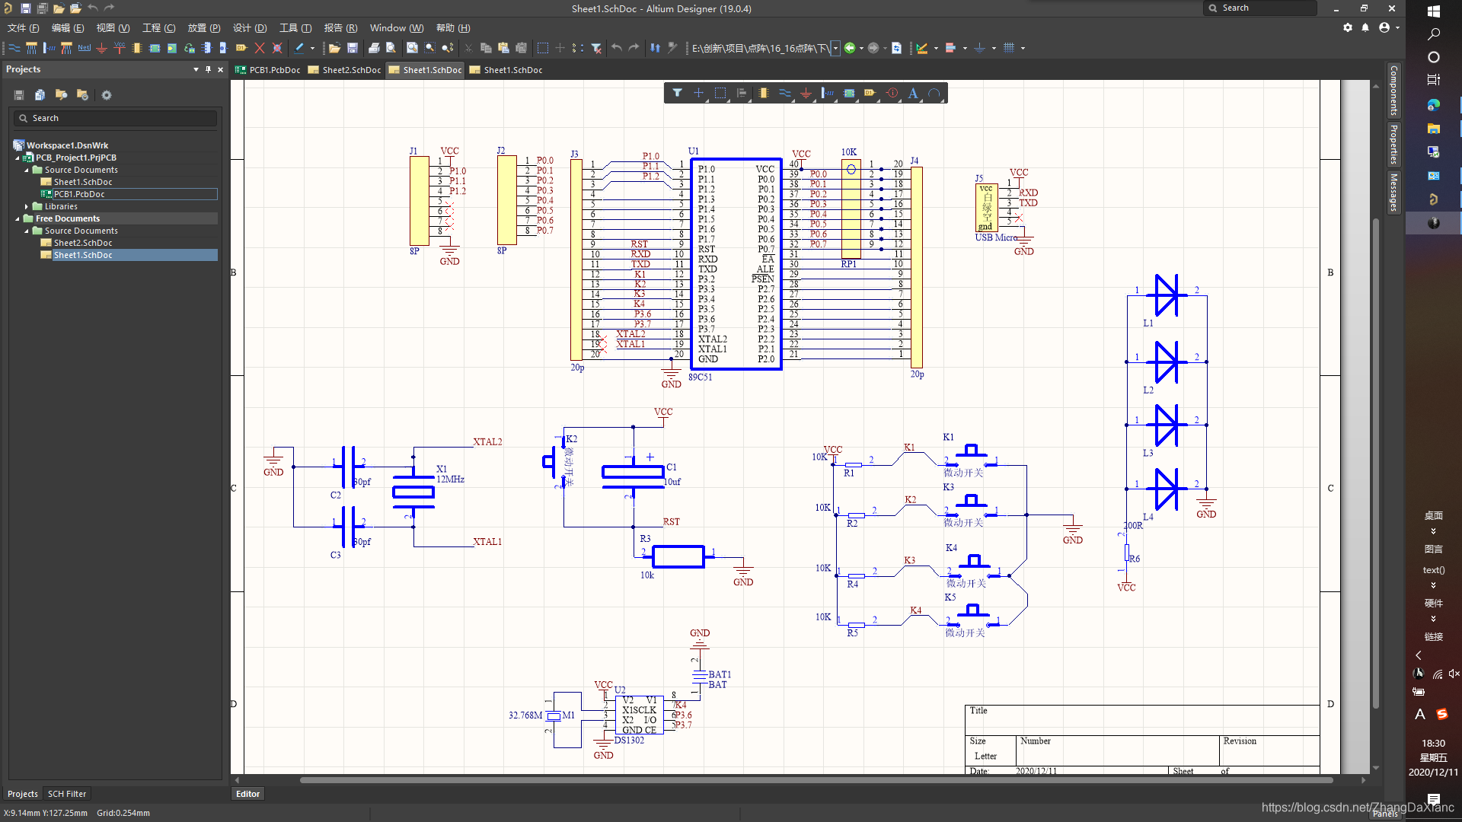Click the Editor tab below the schematic
The height and width of the screenshot is (822, 1462).
point(247,794)
